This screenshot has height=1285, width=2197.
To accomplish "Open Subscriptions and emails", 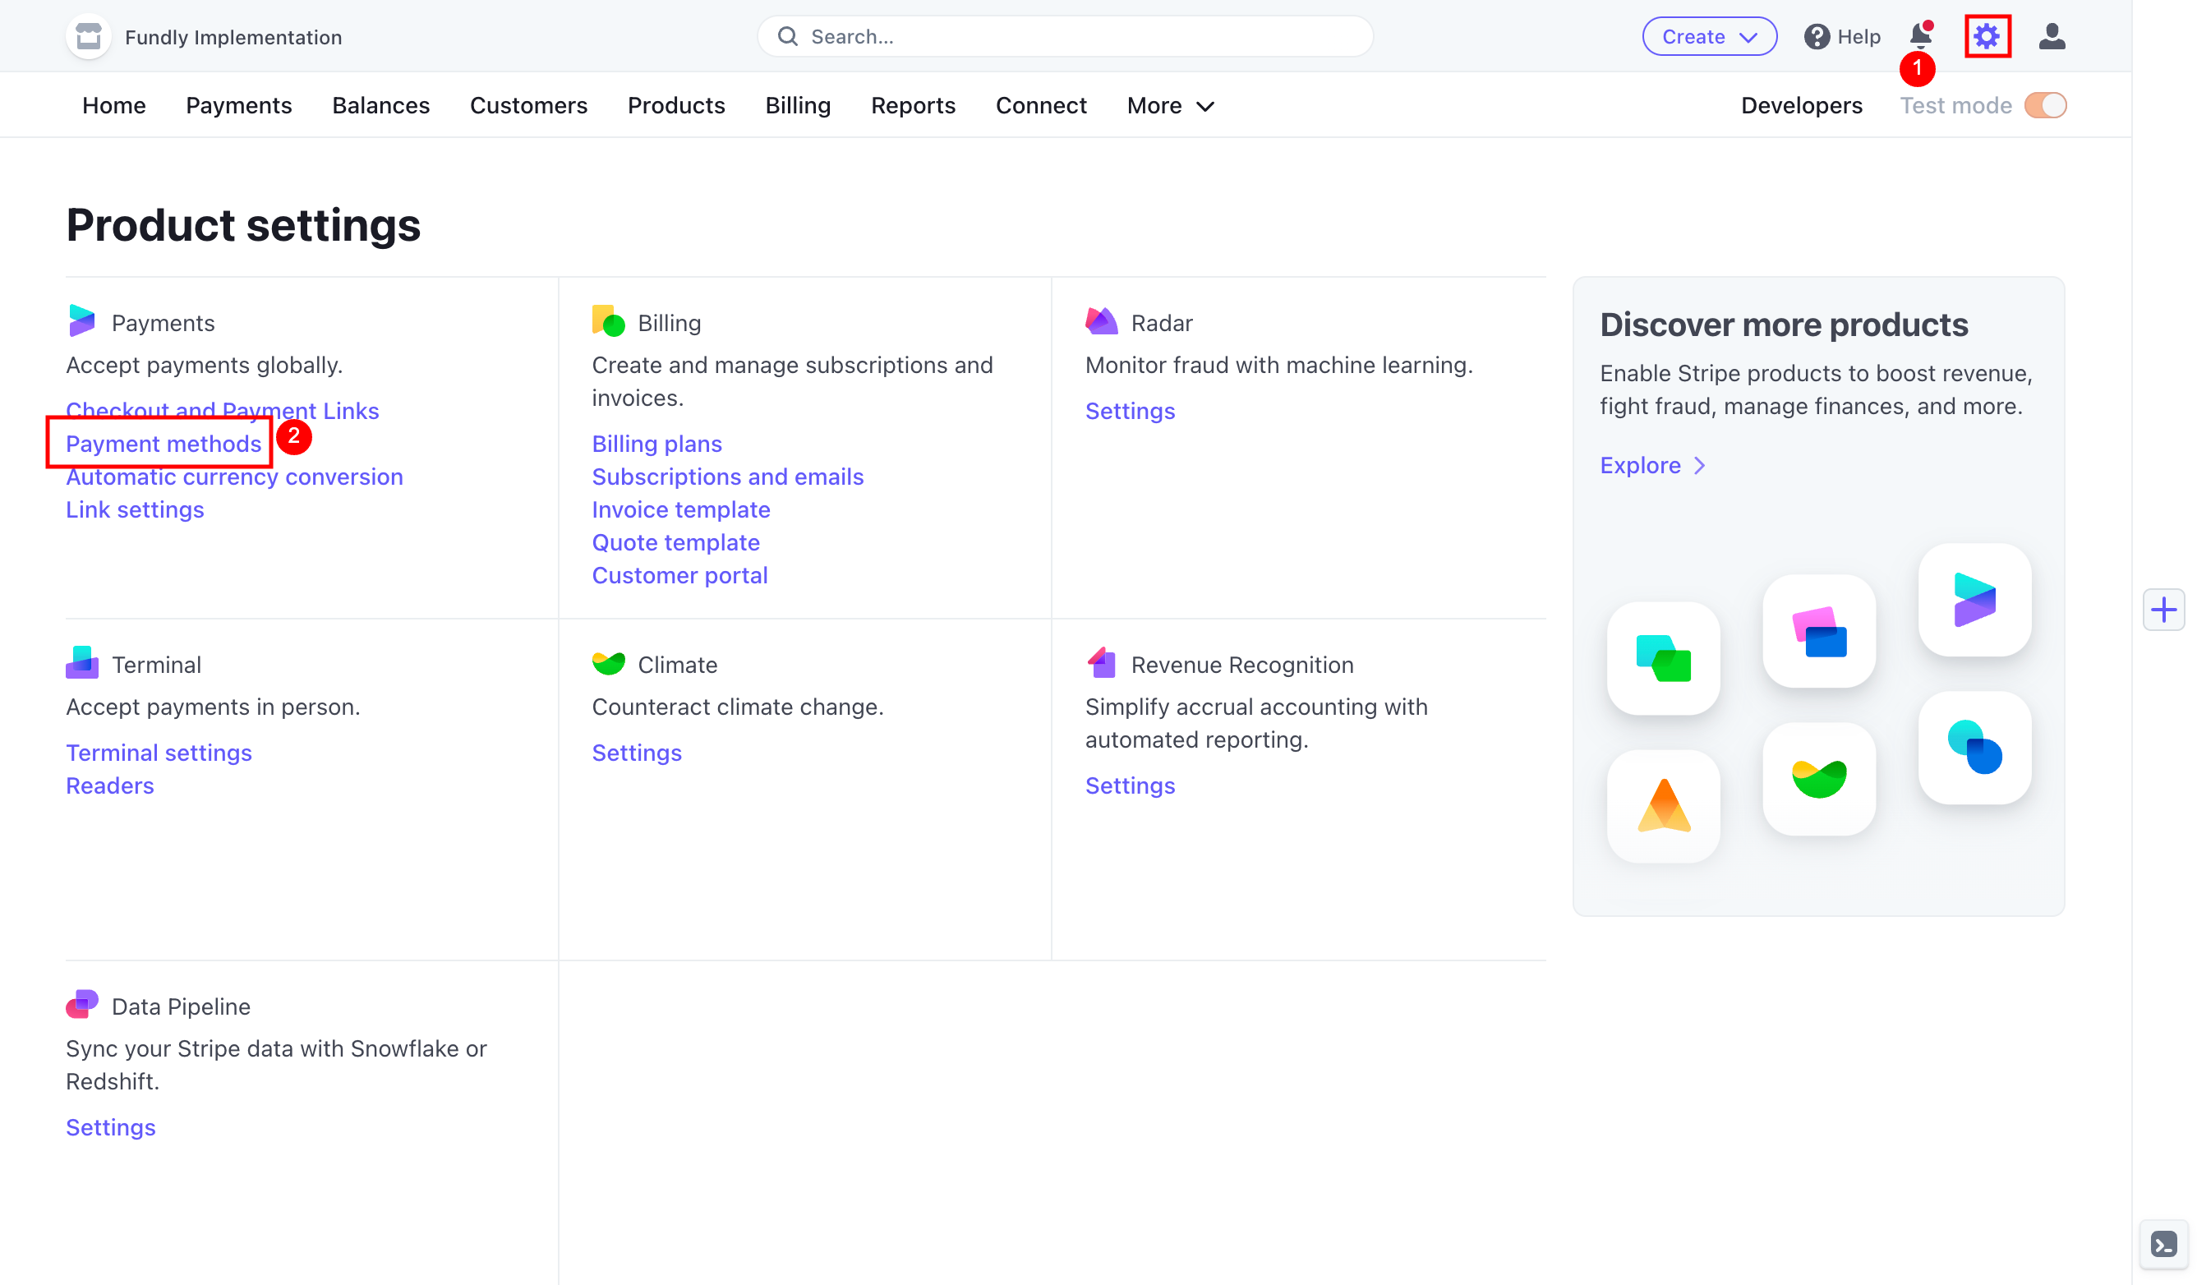I will coord(728,477).
